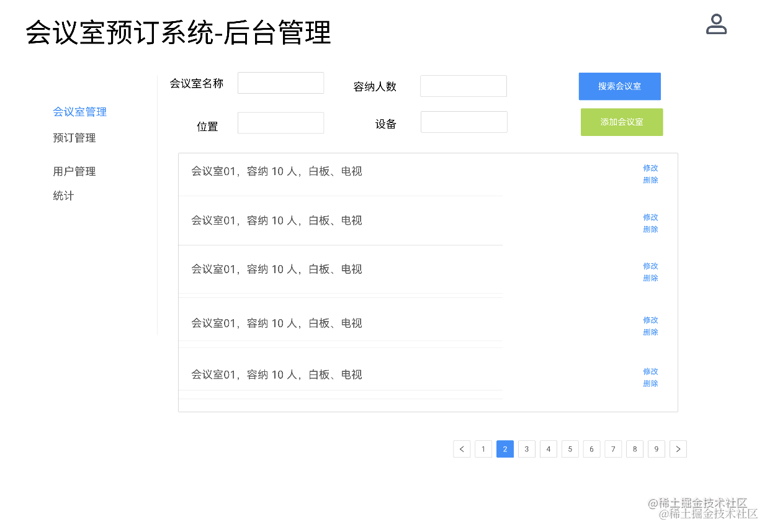Click 删除 for the third meeting room row
This screenshot has width=762, height=524.
650,278
